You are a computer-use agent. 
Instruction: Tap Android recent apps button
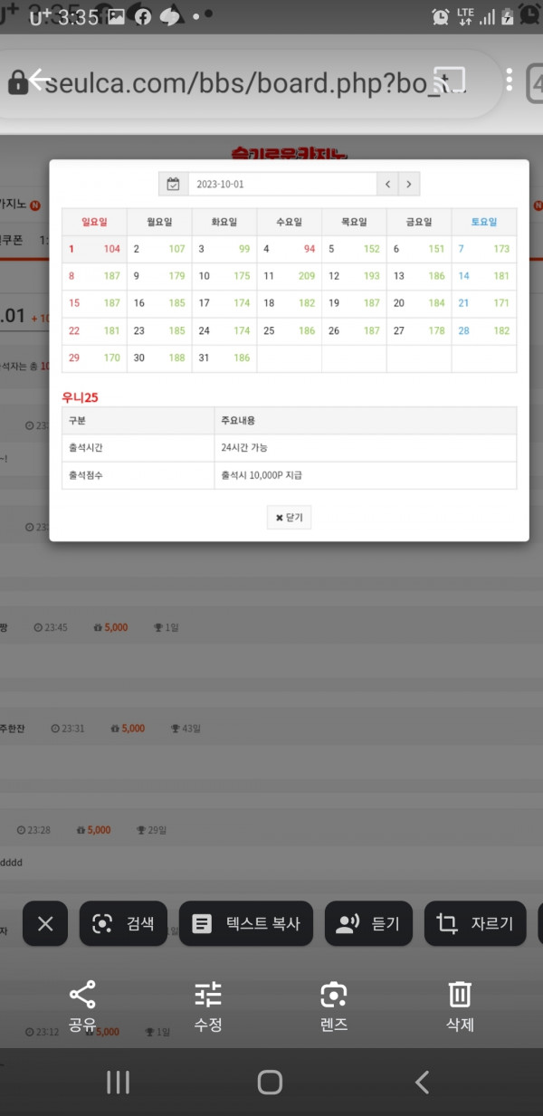[x=119, y=1082]
